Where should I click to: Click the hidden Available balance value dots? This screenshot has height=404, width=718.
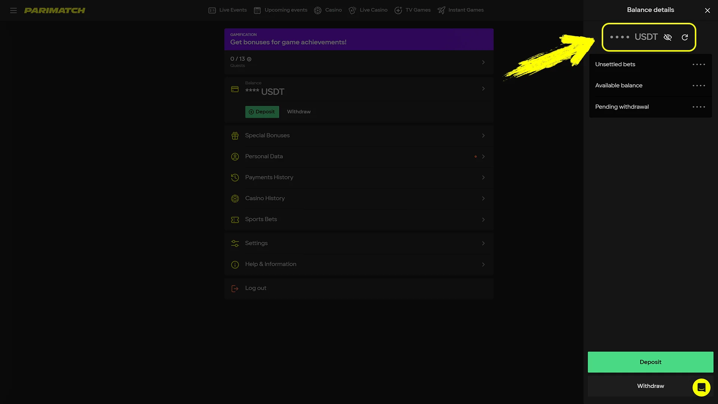click(699, 86)
